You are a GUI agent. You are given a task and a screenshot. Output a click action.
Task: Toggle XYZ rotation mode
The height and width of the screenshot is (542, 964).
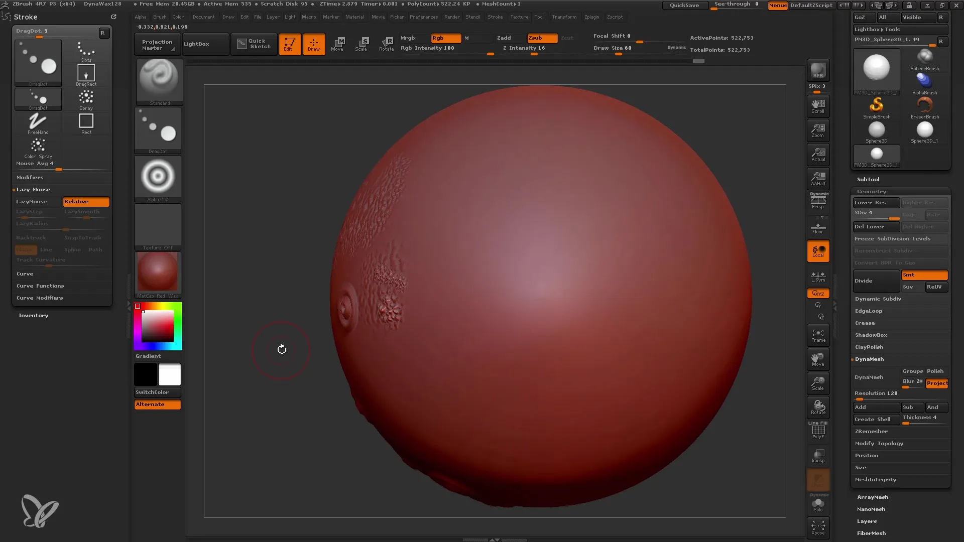pos(818,293)
